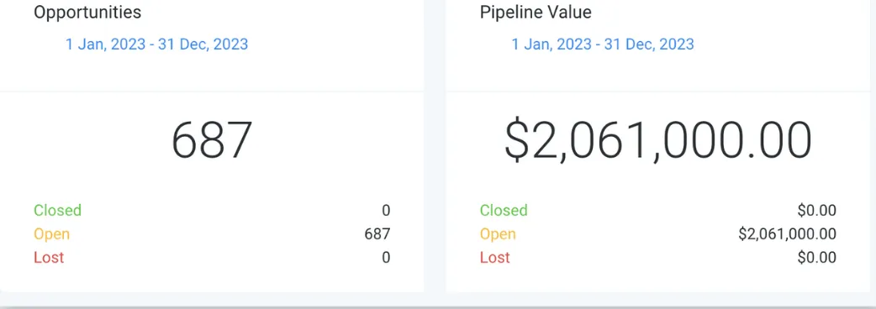Open the Opportunities card date range picker
This screenshot has width=876, height=309.
click(x=157, y=44)
